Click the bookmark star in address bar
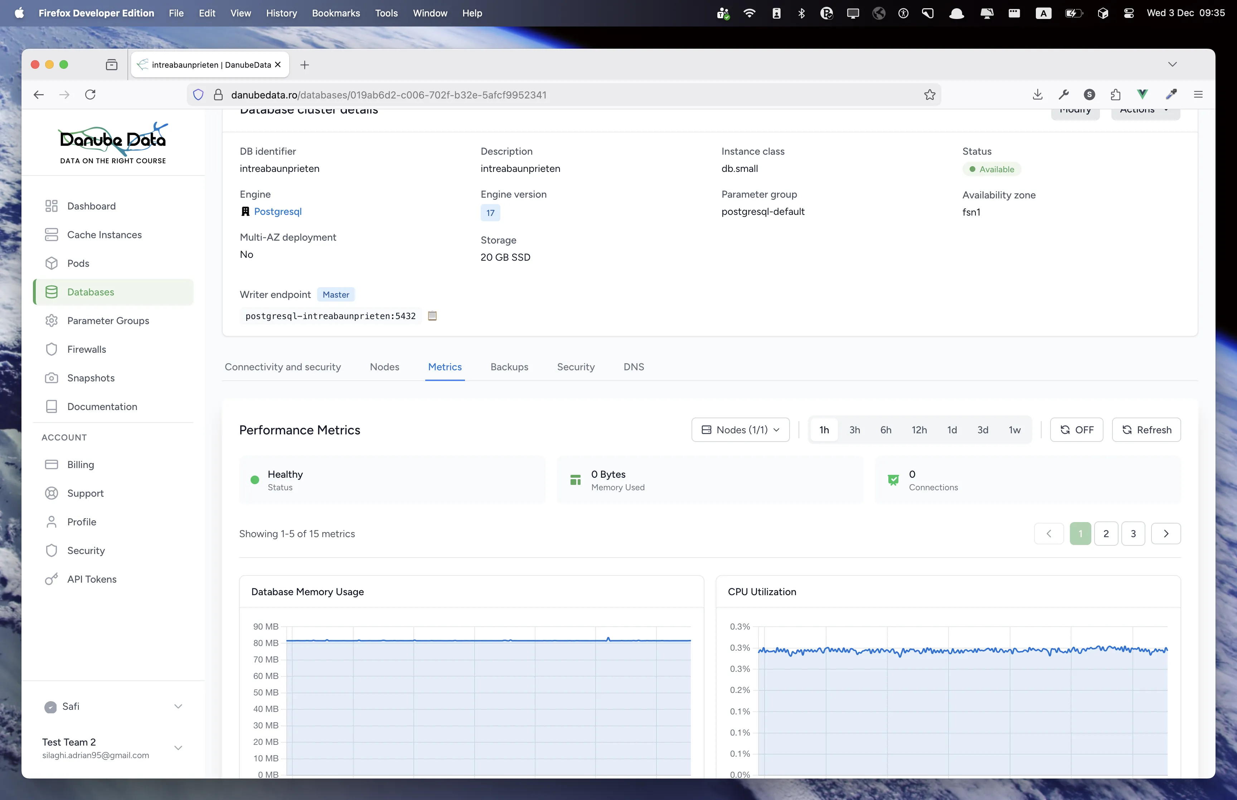The height and width of the screenshot is (800, 1237). point(929,95)
